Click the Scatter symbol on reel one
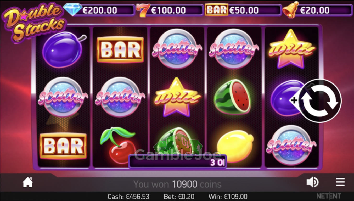354x201 pixels. (x=63, y=97)
